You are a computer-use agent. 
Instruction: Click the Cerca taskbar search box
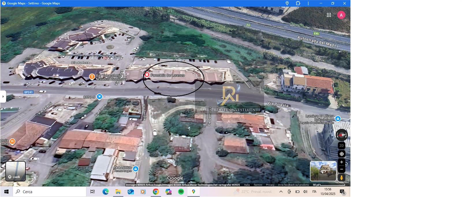[49, 192]
